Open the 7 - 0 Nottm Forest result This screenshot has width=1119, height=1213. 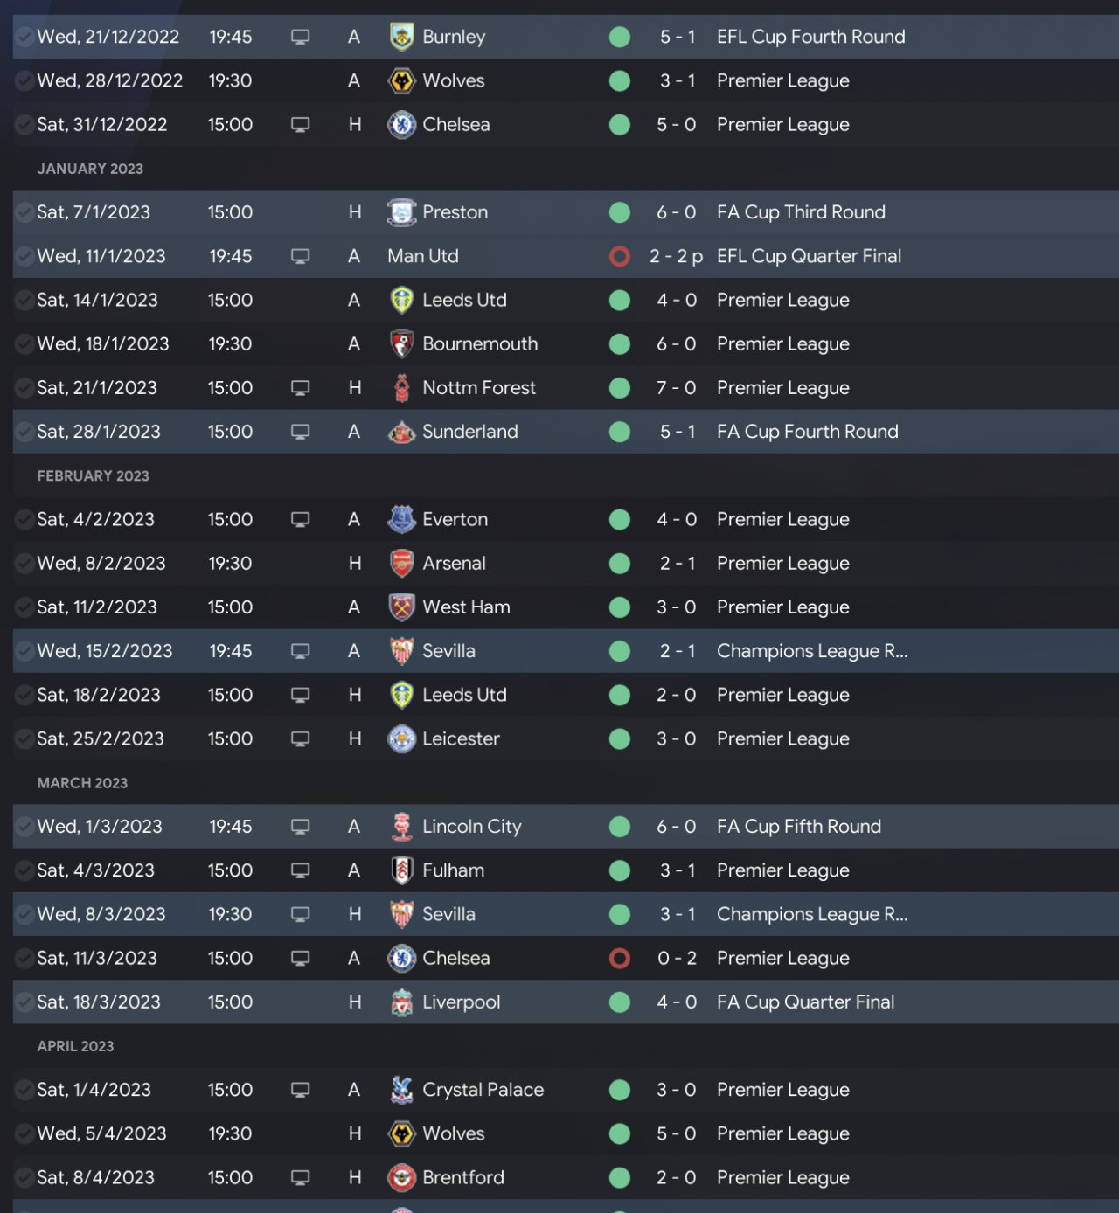pyautogui.click(x=676, y=388)
